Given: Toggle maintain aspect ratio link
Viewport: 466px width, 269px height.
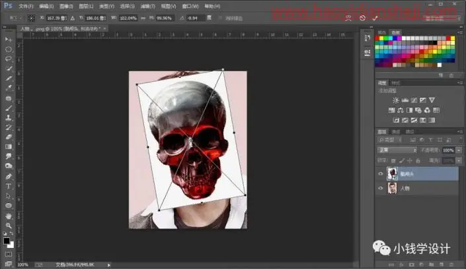Looking at the screenshot, I should click(x=143, y=18).
